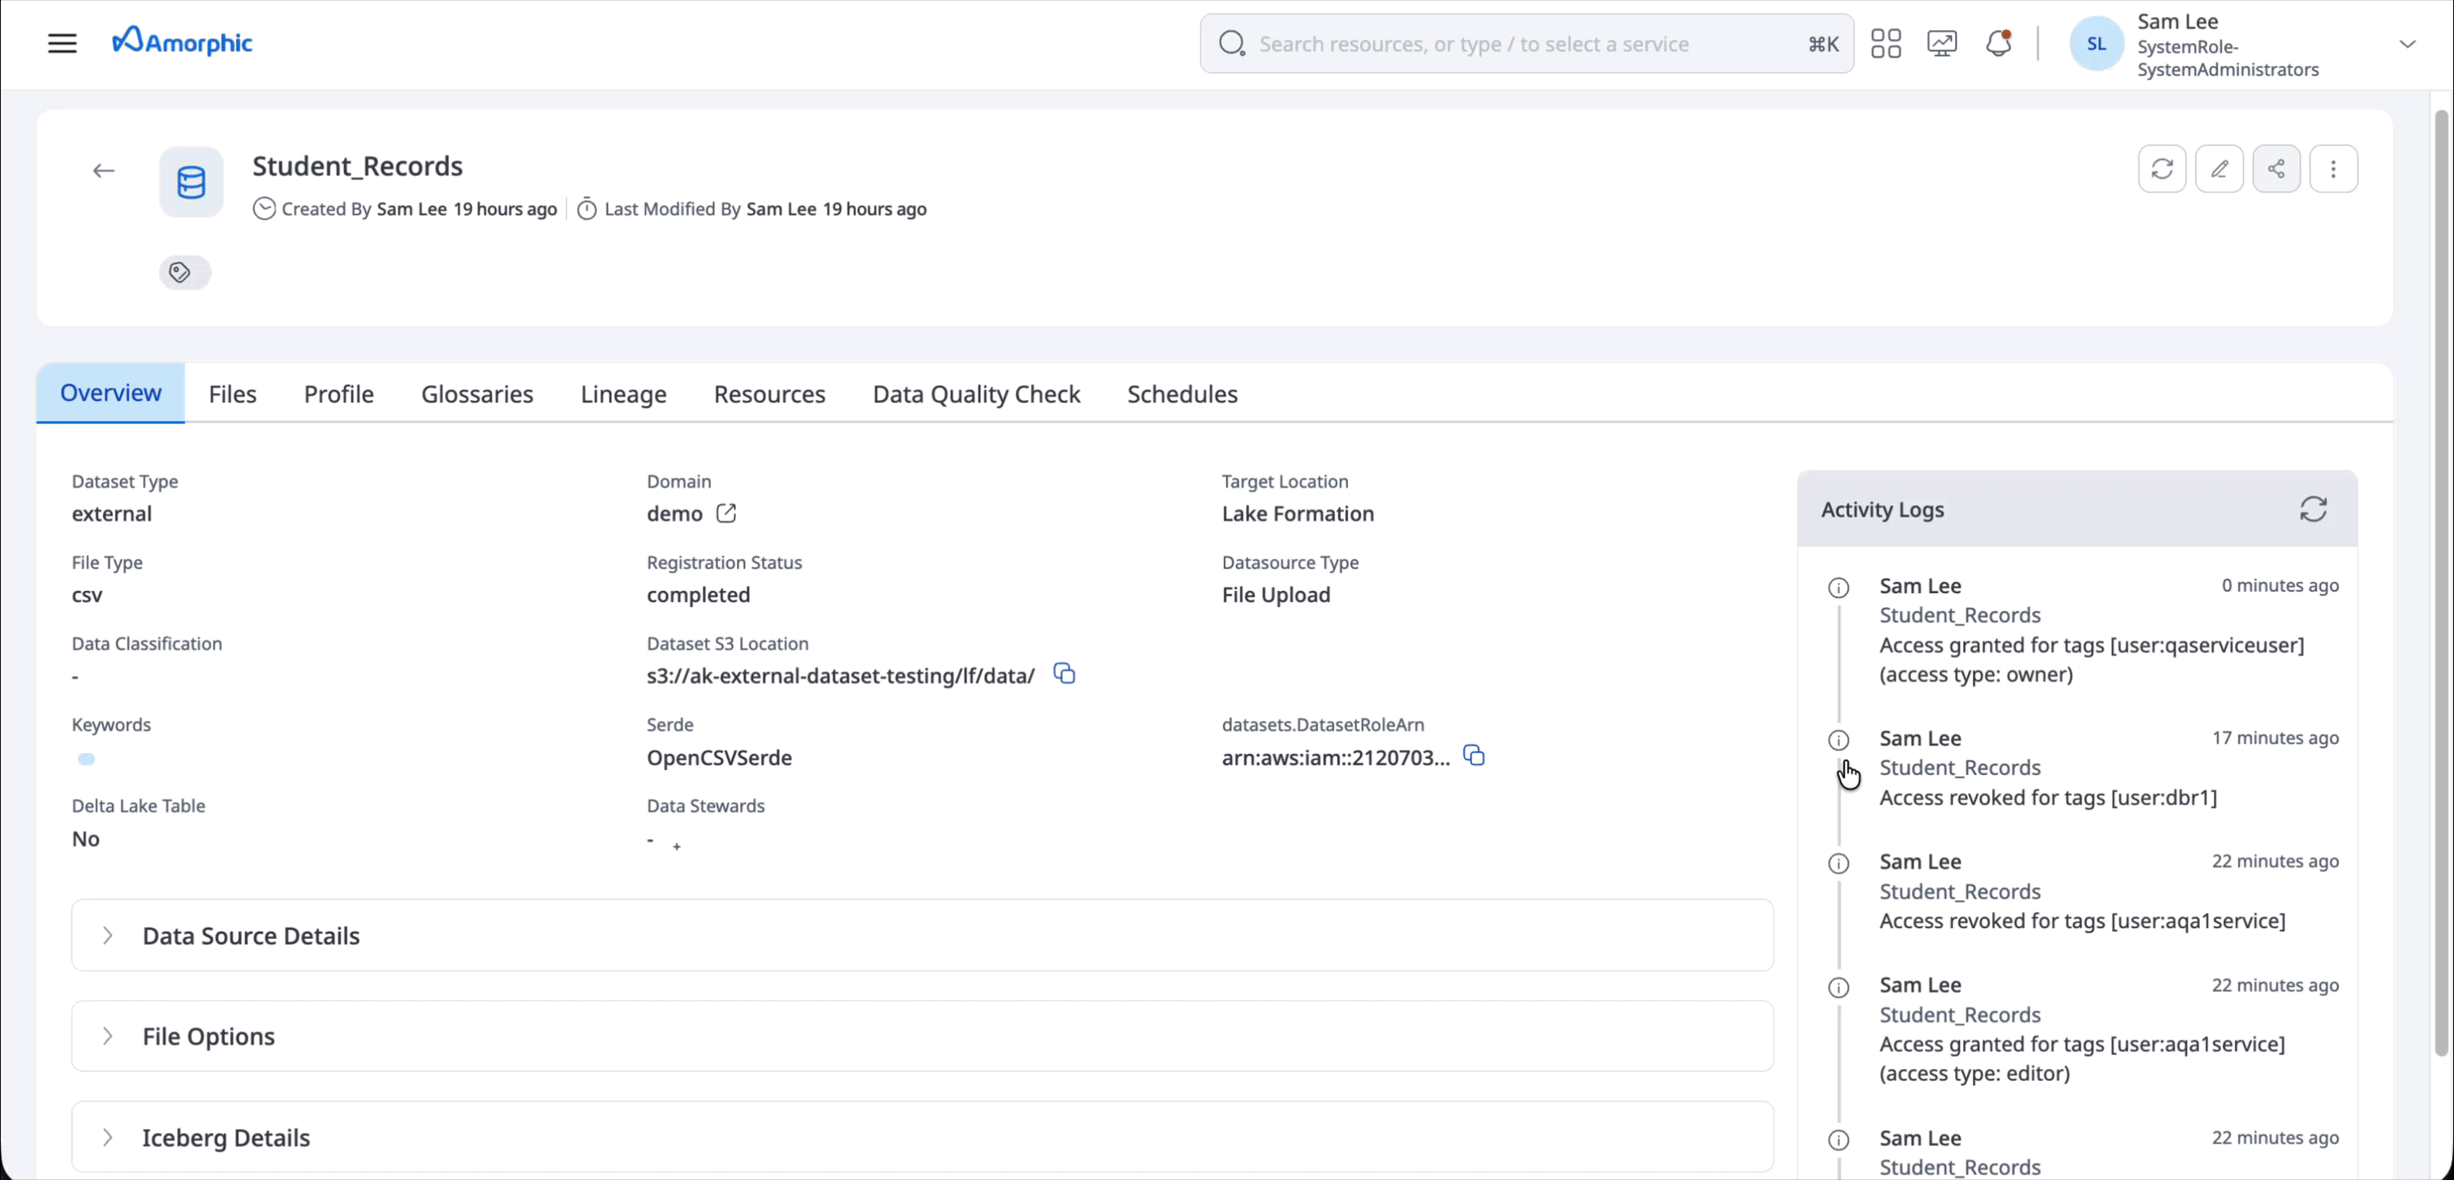The height and width of the screenshot is (1180, 2454).
Task: Switch to the Files tab
Action: [x=232, y=394]
